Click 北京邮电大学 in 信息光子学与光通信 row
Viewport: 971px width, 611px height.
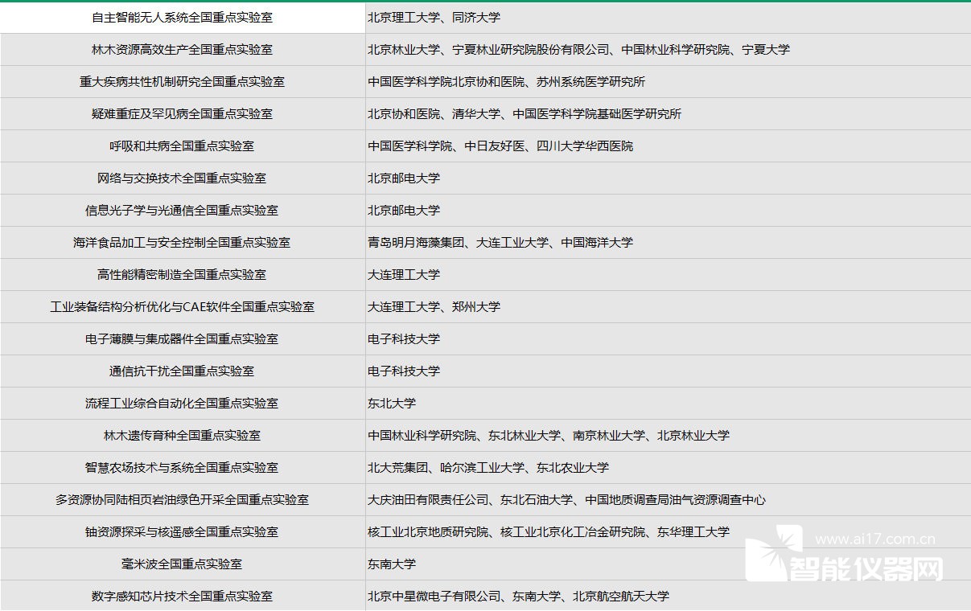pos(668,210)
